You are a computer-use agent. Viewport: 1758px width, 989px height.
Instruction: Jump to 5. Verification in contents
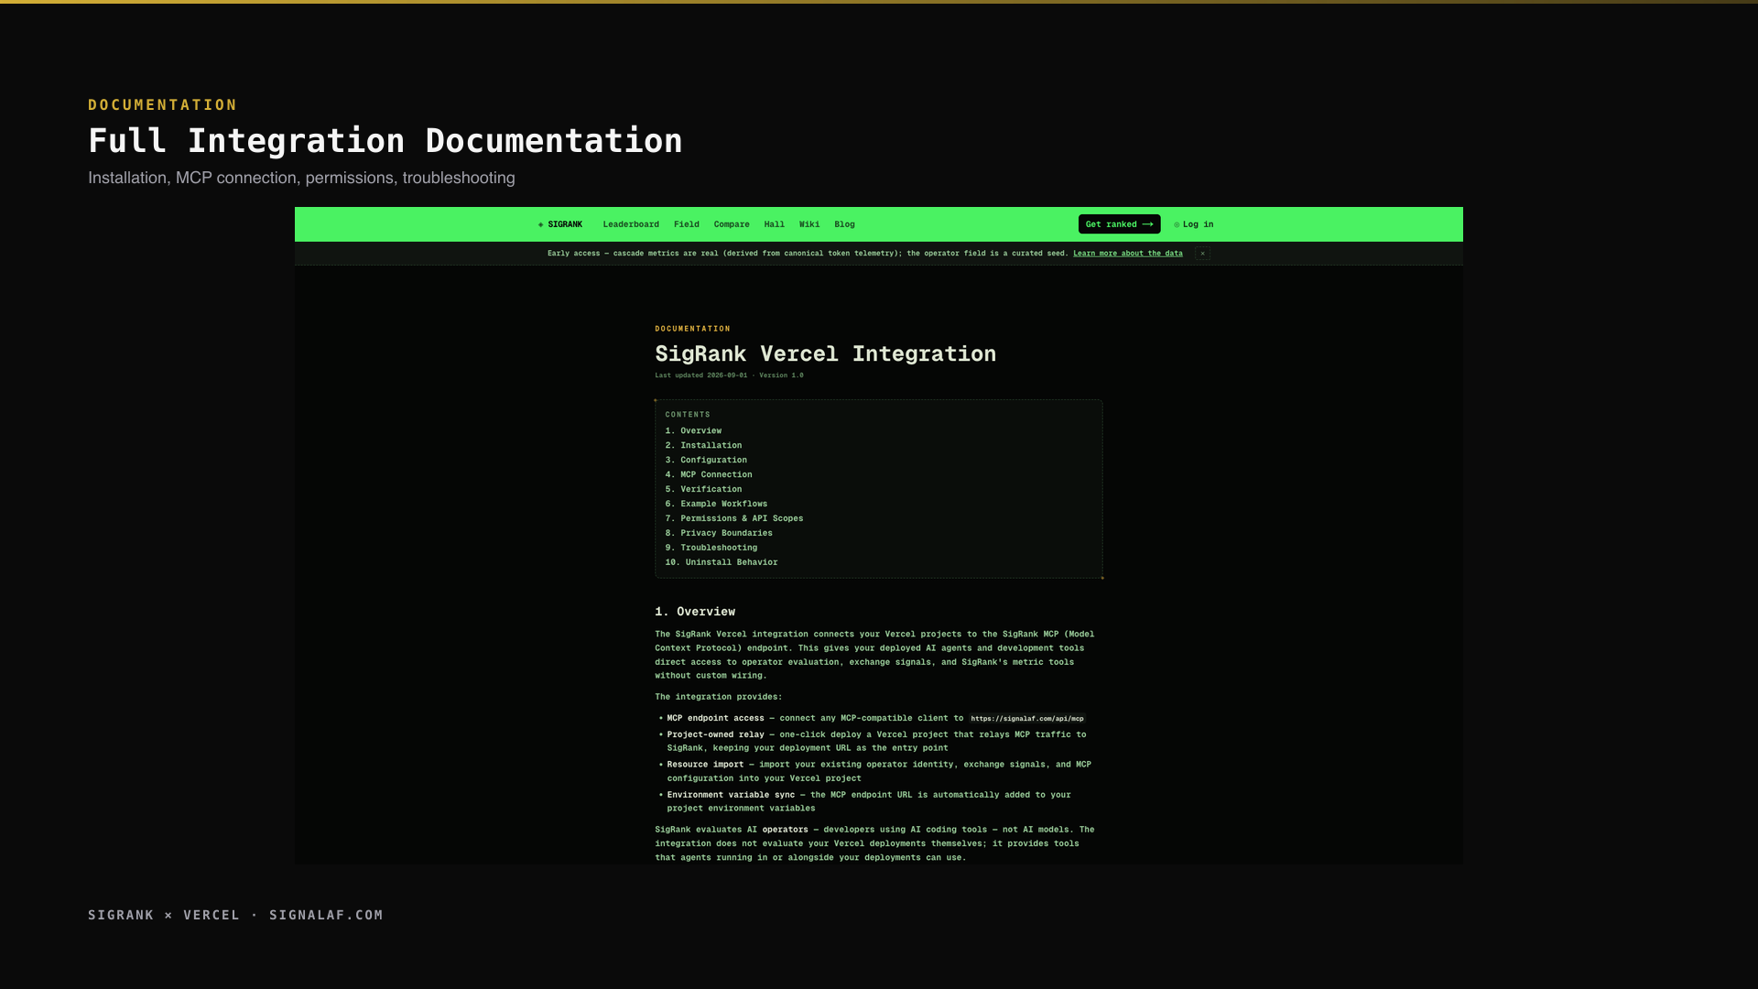pos(703,489)
